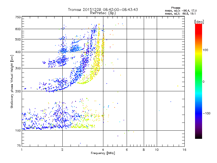
Task: Click the y-axis tick '300'
Action: pos(18,68)
